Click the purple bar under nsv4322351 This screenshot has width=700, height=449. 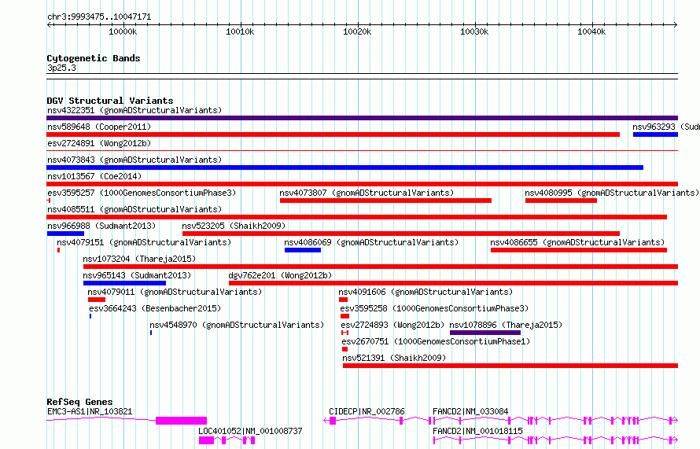coord(362,118)
